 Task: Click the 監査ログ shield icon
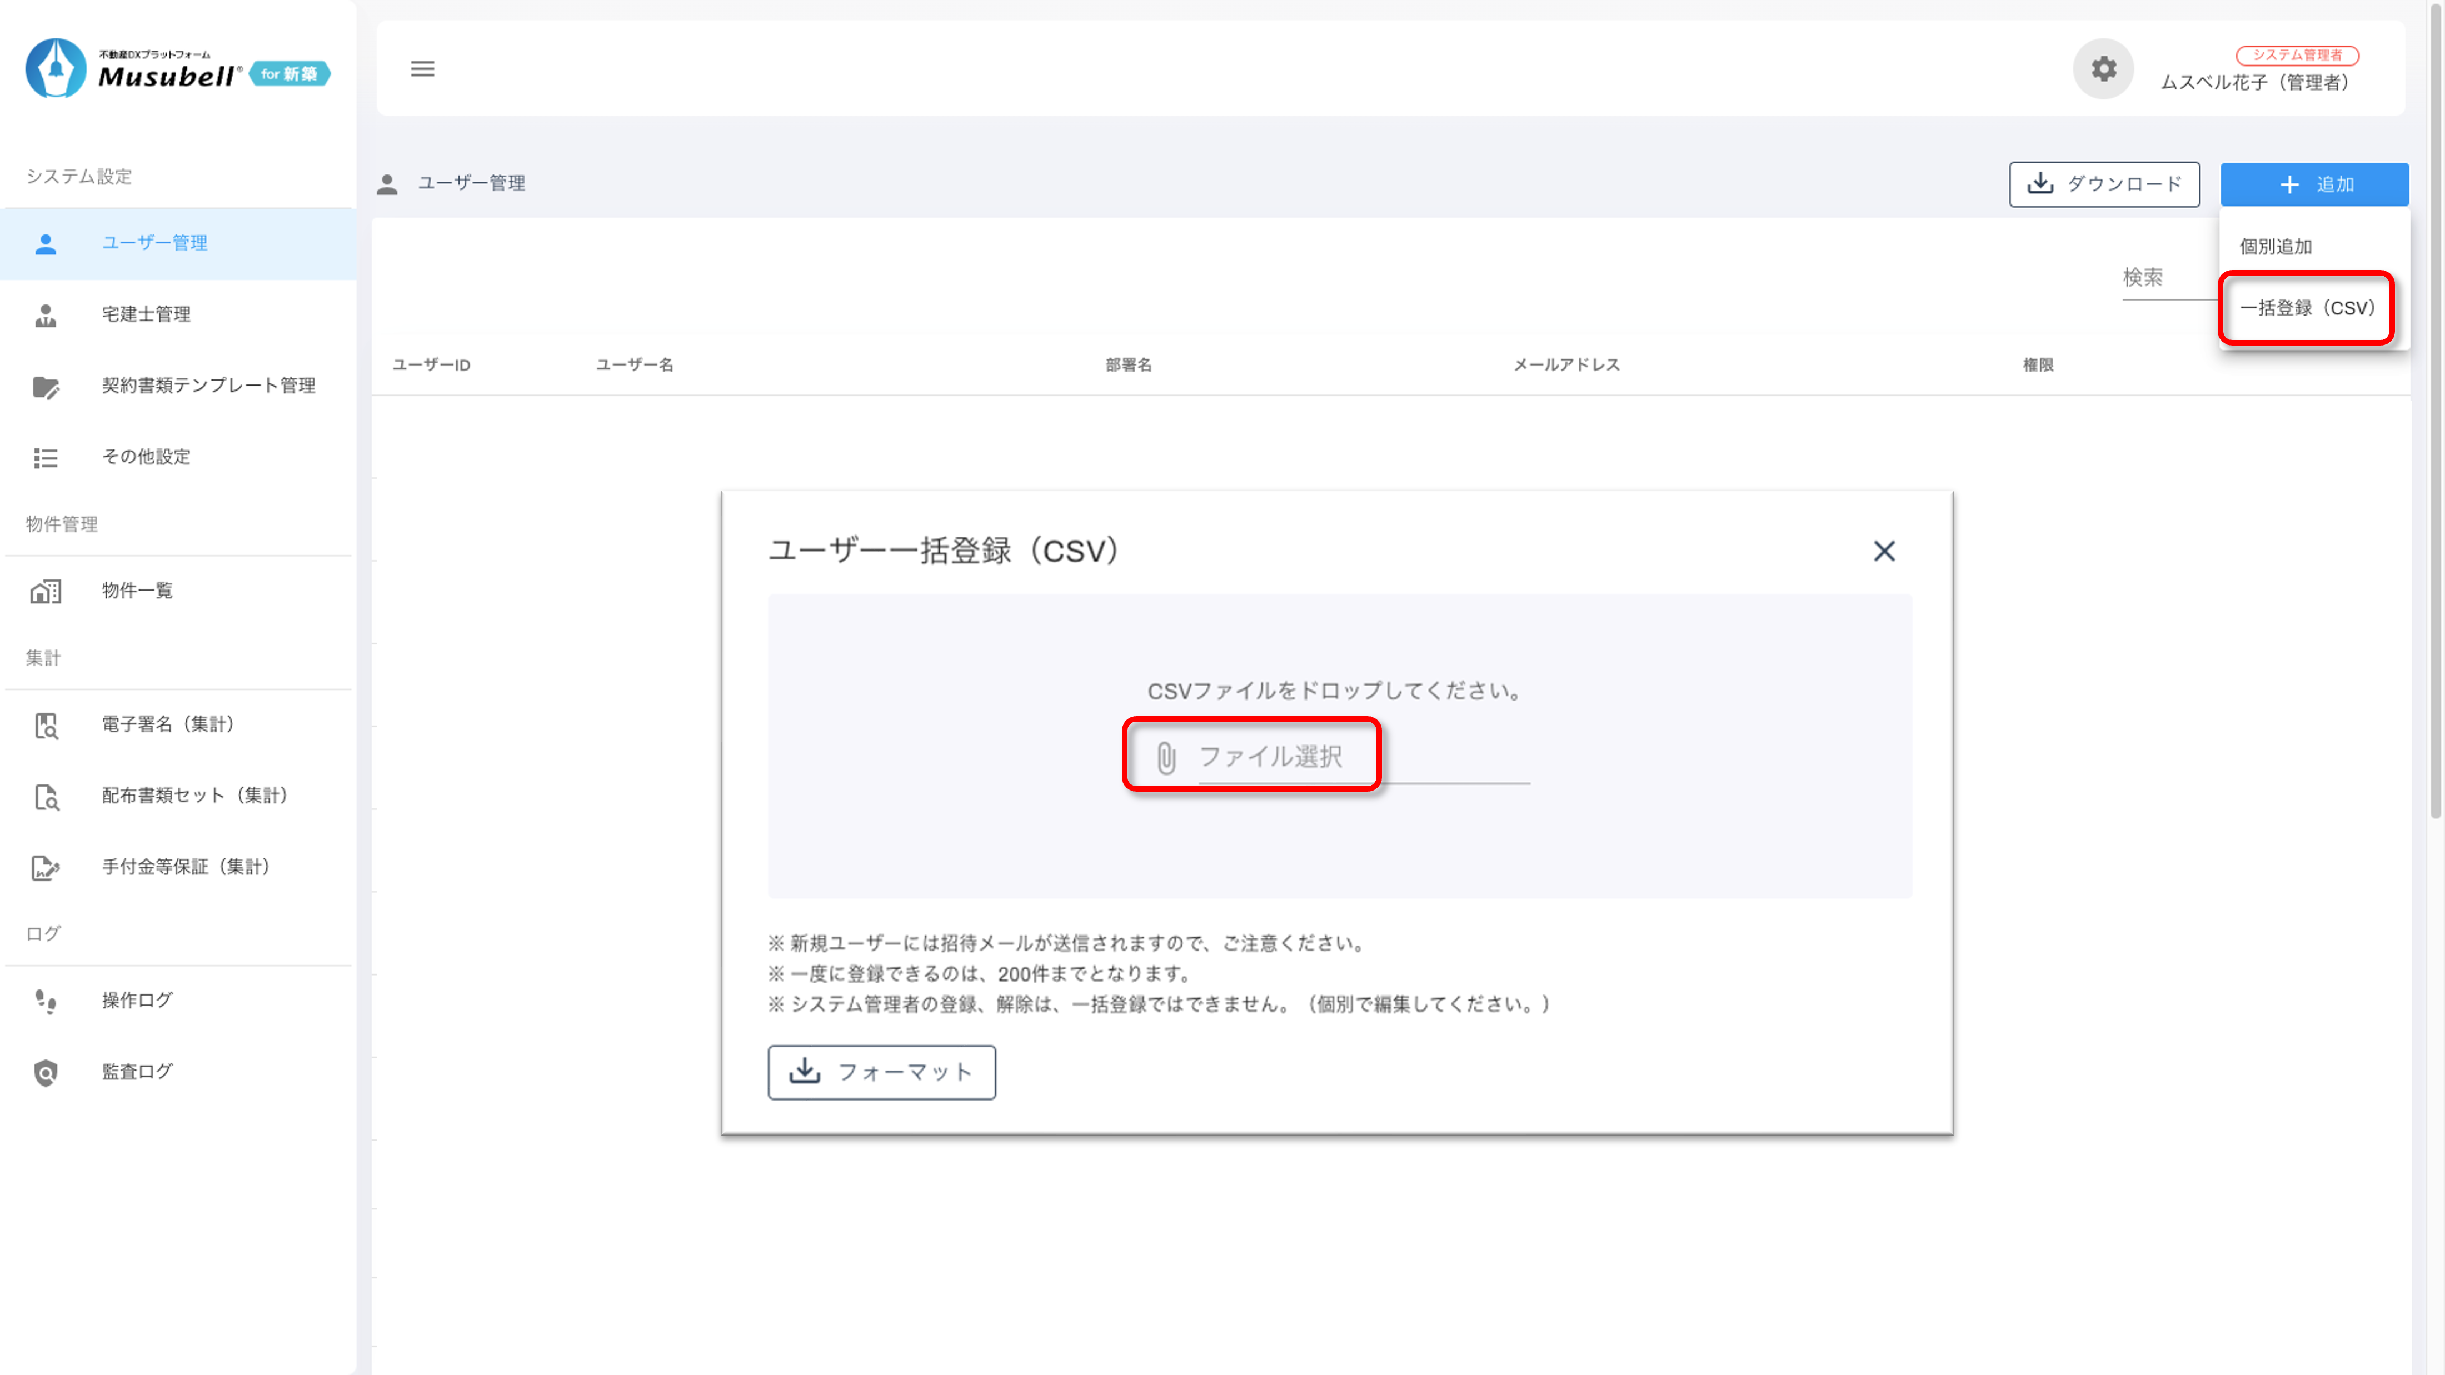[46, 1072]
